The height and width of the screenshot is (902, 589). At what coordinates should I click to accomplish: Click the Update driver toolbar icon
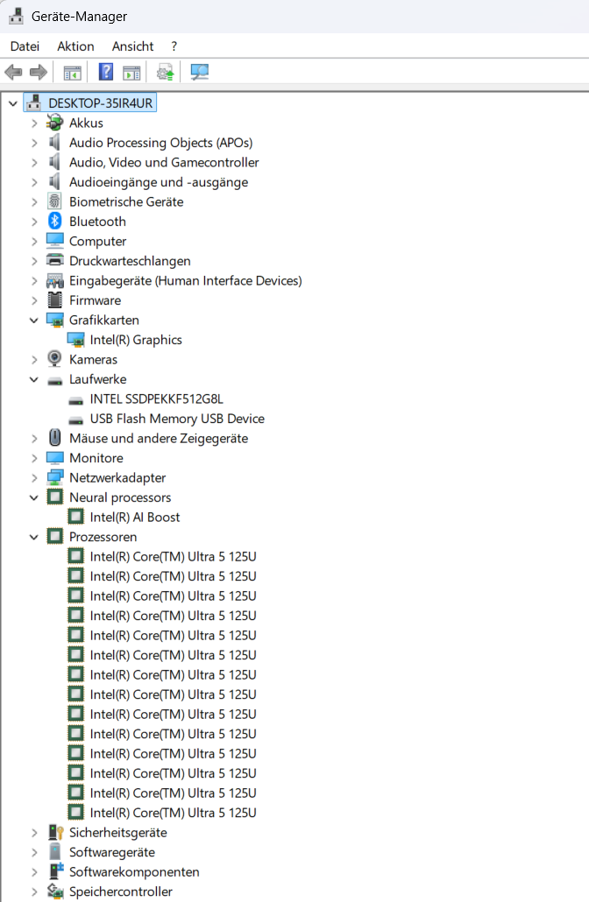pos(166,73)
